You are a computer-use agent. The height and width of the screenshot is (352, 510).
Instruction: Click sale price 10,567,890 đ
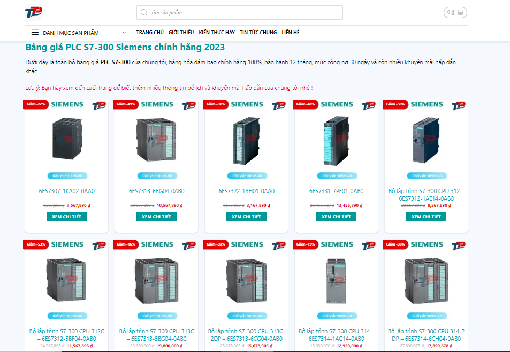click(170, 206)
